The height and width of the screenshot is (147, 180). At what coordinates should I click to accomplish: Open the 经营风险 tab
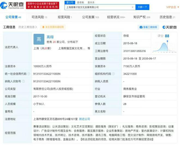coord(65,17)
